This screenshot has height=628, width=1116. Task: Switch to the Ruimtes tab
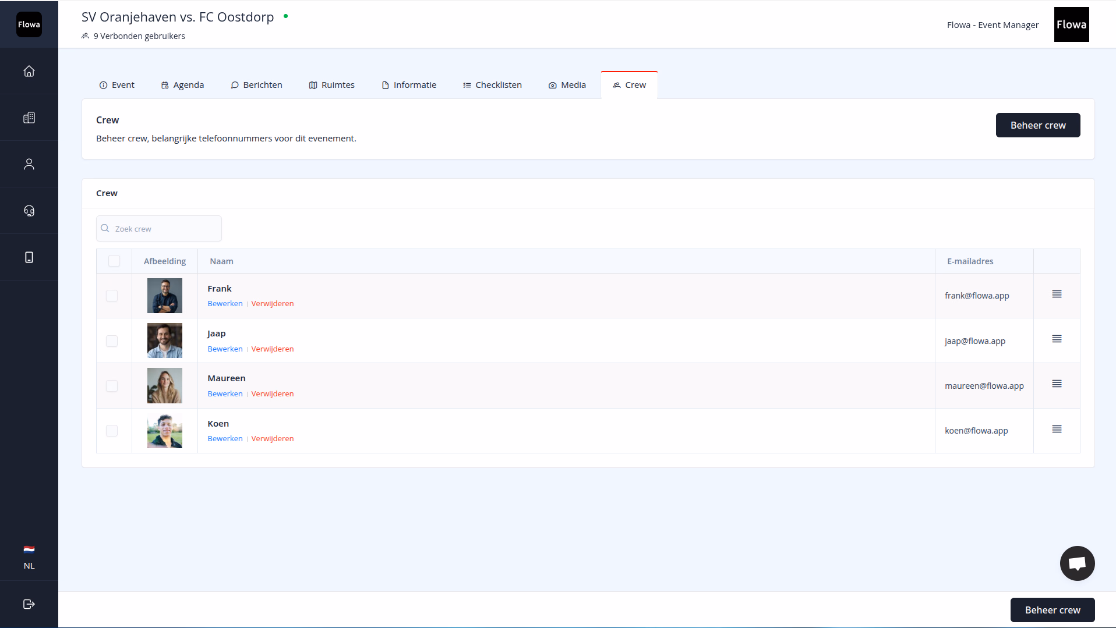(x=331, y=85)
